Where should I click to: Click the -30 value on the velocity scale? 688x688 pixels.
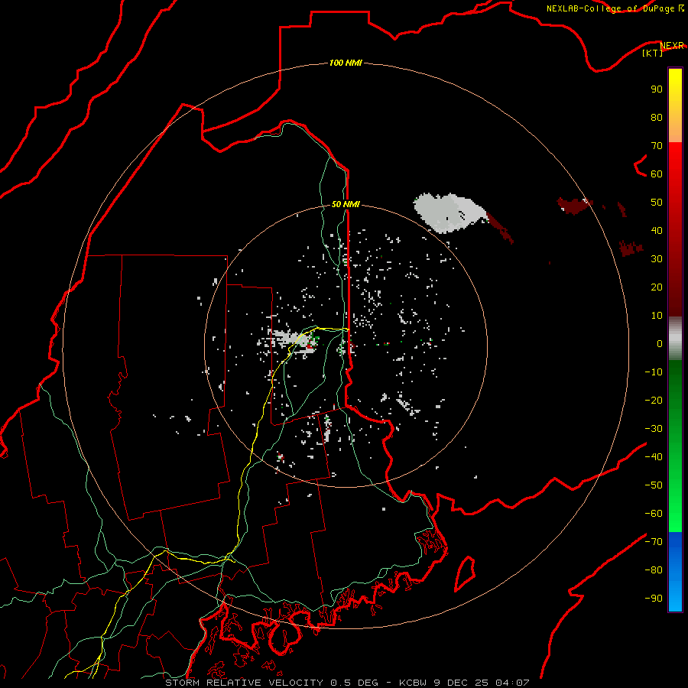(654, 429)
